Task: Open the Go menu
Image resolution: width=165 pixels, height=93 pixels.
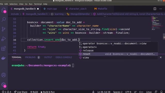Action: [x=26, y=4]
